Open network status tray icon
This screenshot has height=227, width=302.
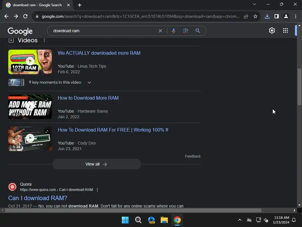pos(258,220)
